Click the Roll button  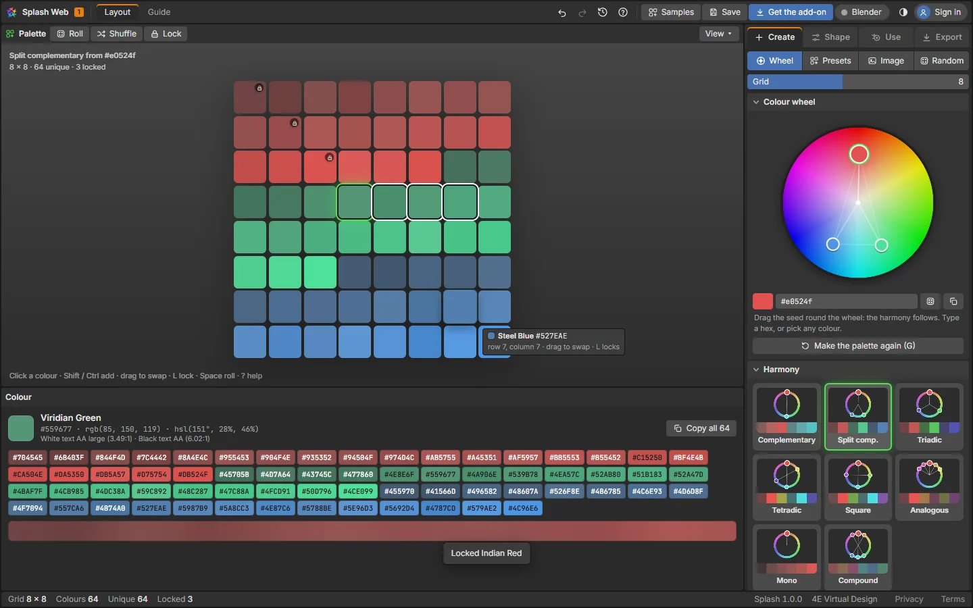[x=70, y=34]
